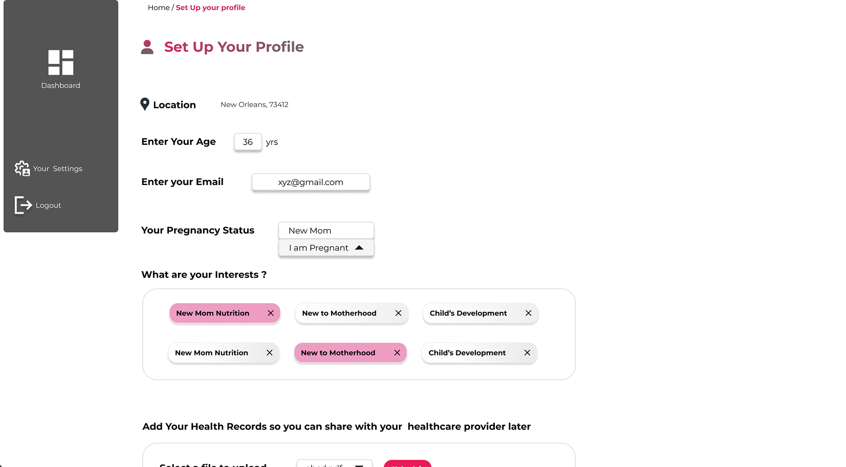846x467 pixels.
Task: Open the Dashboard from the sidebar icon
Action: [61, 62]
